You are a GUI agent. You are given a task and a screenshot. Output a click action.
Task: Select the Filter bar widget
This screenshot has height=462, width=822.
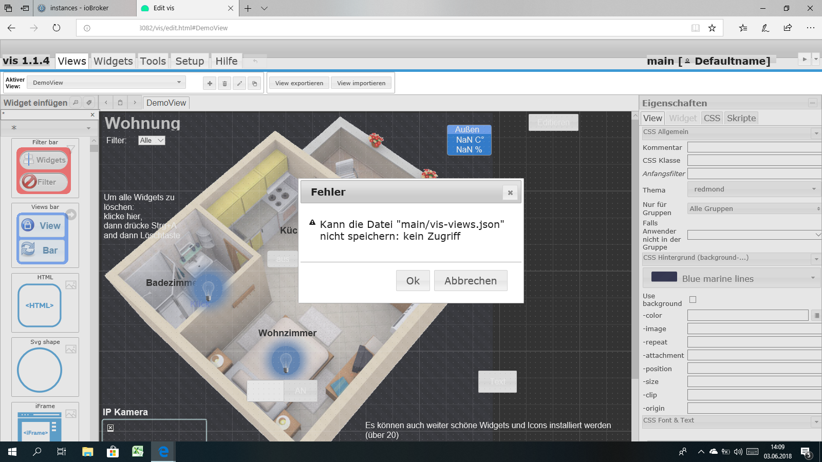pos(45,168)
